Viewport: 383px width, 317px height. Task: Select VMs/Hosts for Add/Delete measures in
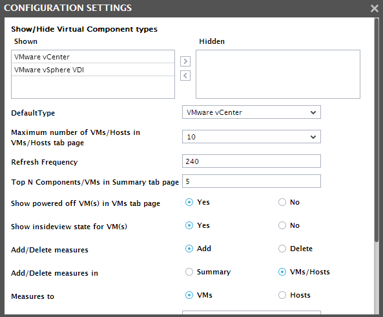point(282,272)
